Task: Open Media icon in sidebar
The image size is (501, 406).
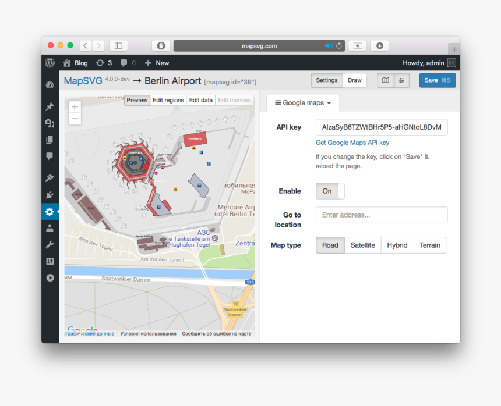Action: pyautogui.click(x=50, y=123)
